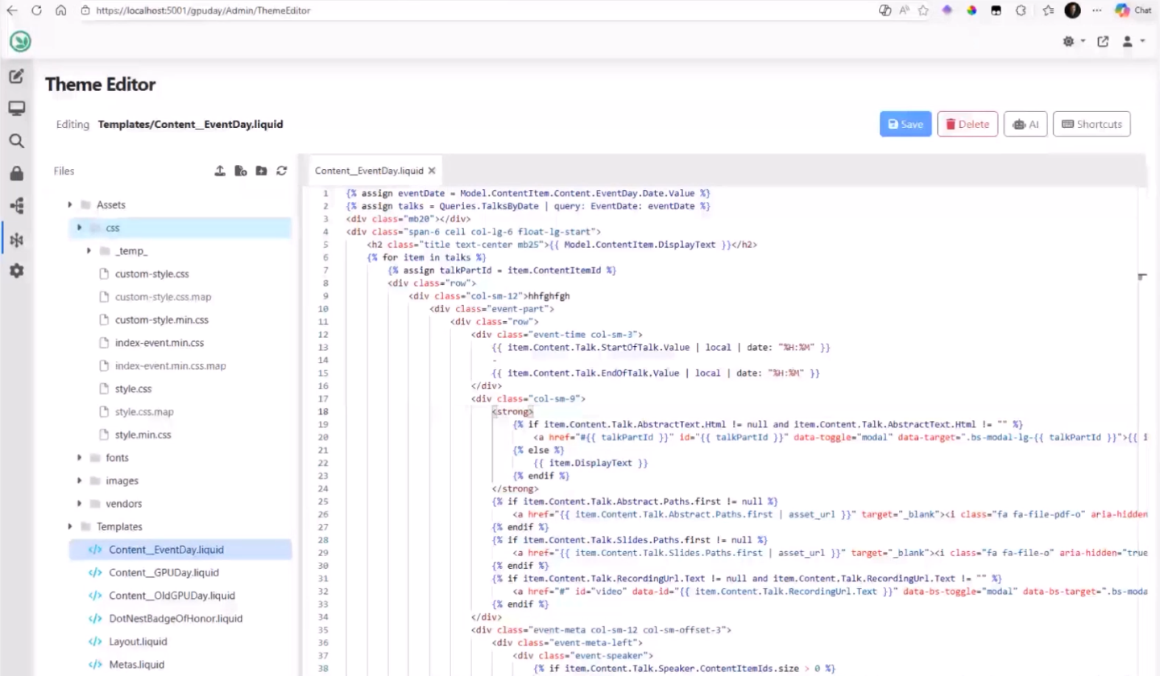The height and width of the screenshot is (676, 1160).
Task: Open the theme editor sidebar icon
Action: pyautogui.click(x=16, y=239)
